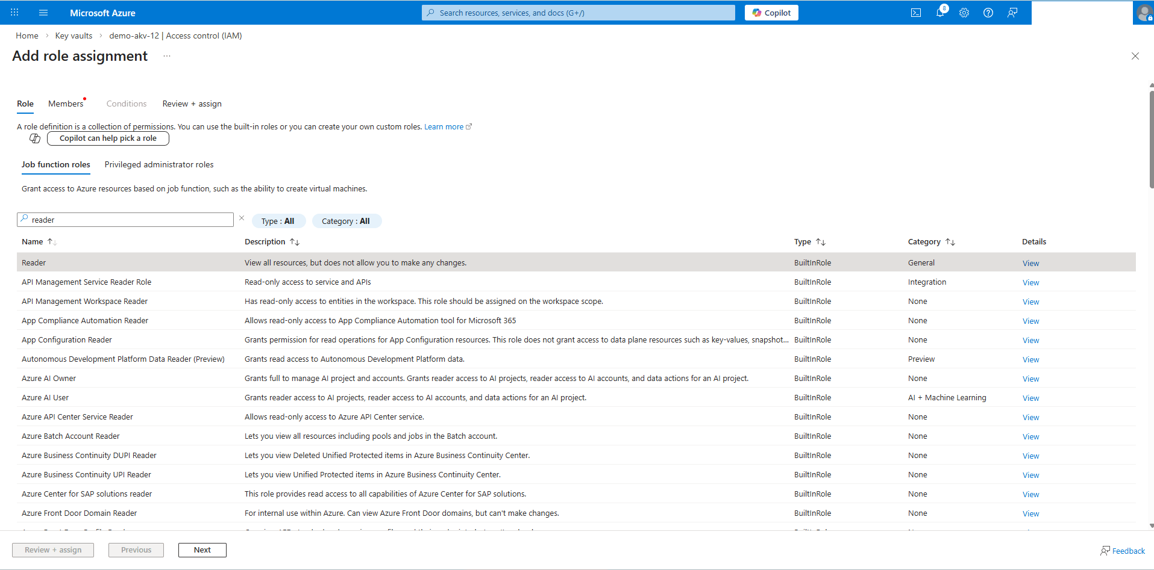
Task: Switch to the Privileged administrator roles tab
Action: [158, 164]
